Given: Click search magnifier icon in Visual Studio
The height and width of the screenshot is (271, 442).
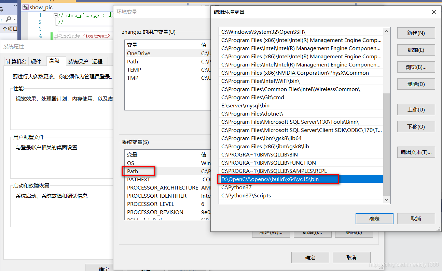Looking at the screenshot, I should (x=9, y=19).
